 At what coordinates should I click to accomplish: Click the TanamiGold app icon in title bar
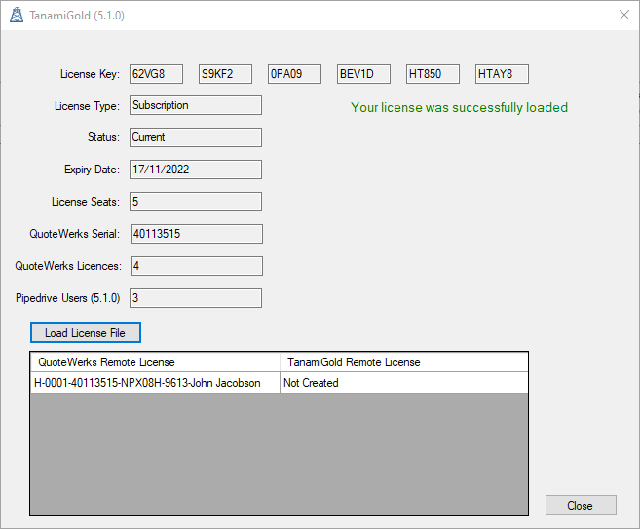point(17,16)
